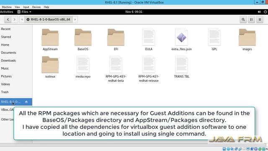Go back with the left arrow
268x151 pixels.
8,20
